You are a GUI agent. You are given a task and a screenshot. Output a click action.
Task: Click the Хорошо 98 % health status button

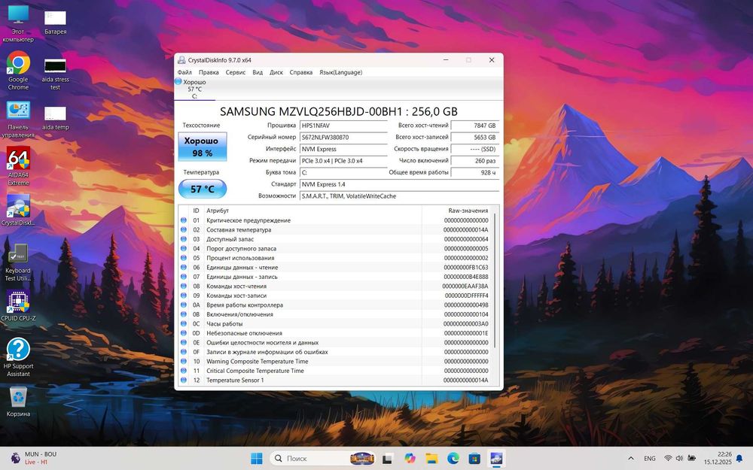pos(202,147)
